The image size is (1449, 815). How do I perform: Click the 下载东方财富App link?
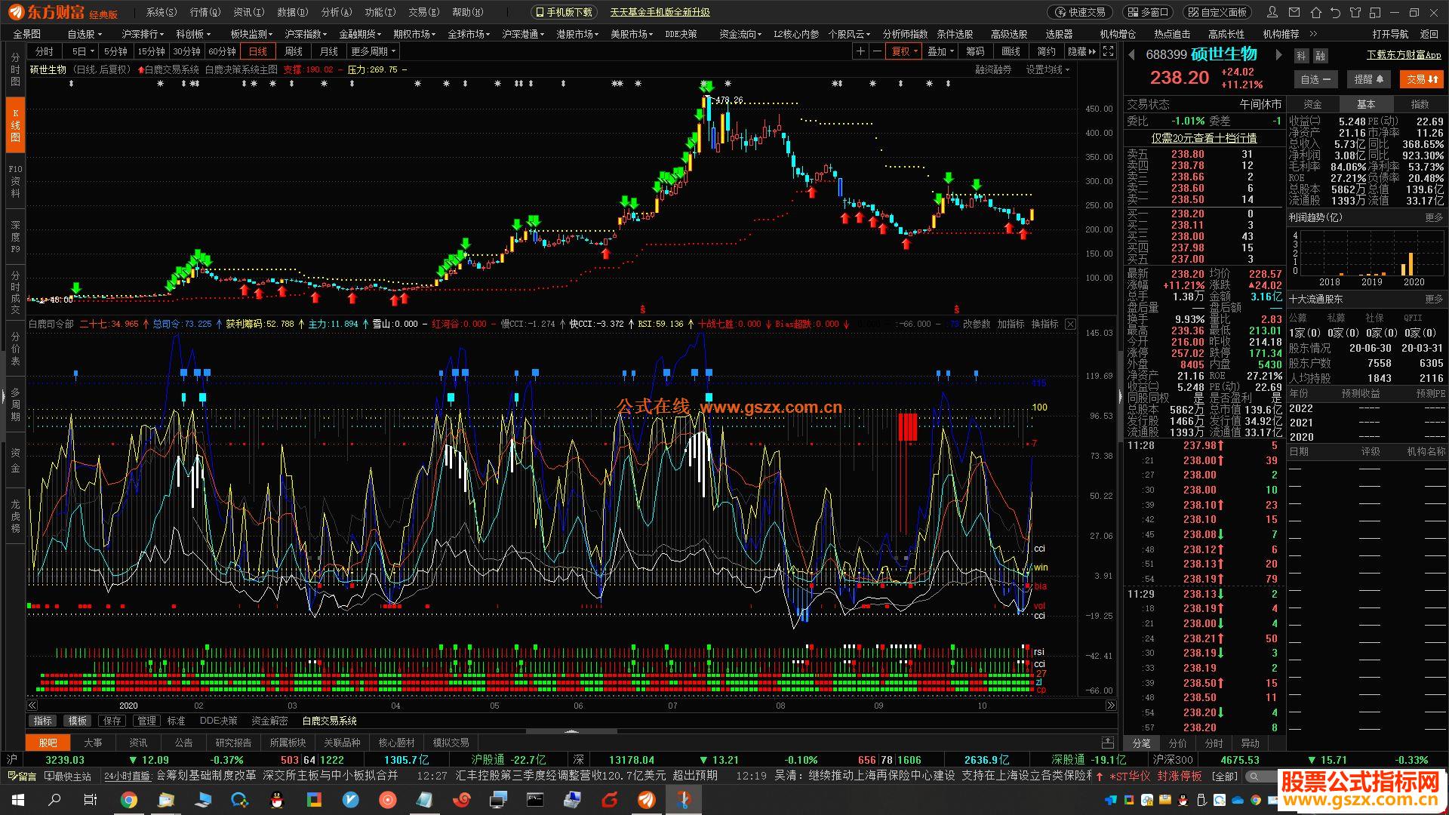point(1404,54)
